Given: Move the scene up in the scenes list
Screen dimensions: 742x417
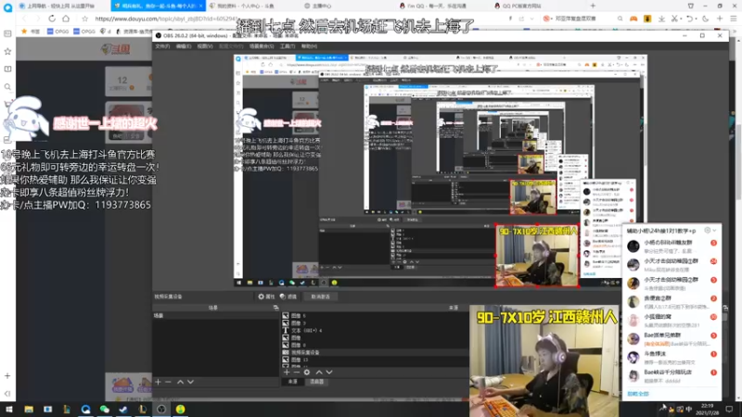Looking at the screenshot, I should (x=180, y=382).
